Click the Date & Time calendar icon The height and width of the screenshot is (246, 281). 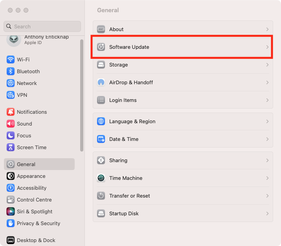(101, 139)
